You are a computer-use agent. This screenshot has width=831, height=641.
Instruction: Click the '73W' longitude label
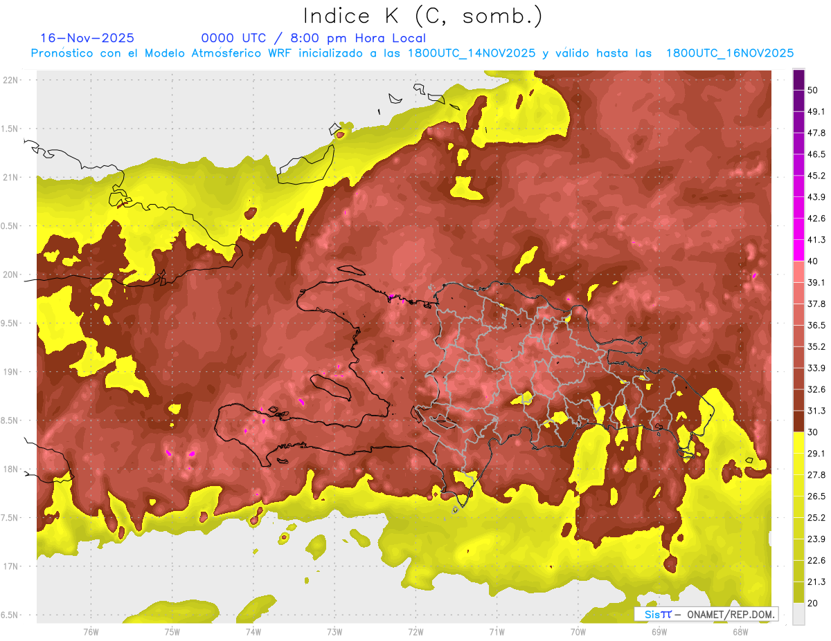(334, 631)
